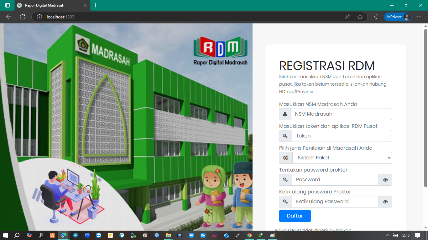Image resolution: width=428 pixels, height=240 pixels.
Task: Click the battery status tray icon
Action: pyautogui.click(x=396, y=235)
